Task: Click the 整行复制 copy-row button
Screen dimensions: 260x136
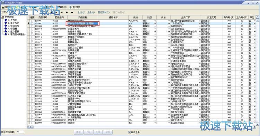Action: coord(103,12)
